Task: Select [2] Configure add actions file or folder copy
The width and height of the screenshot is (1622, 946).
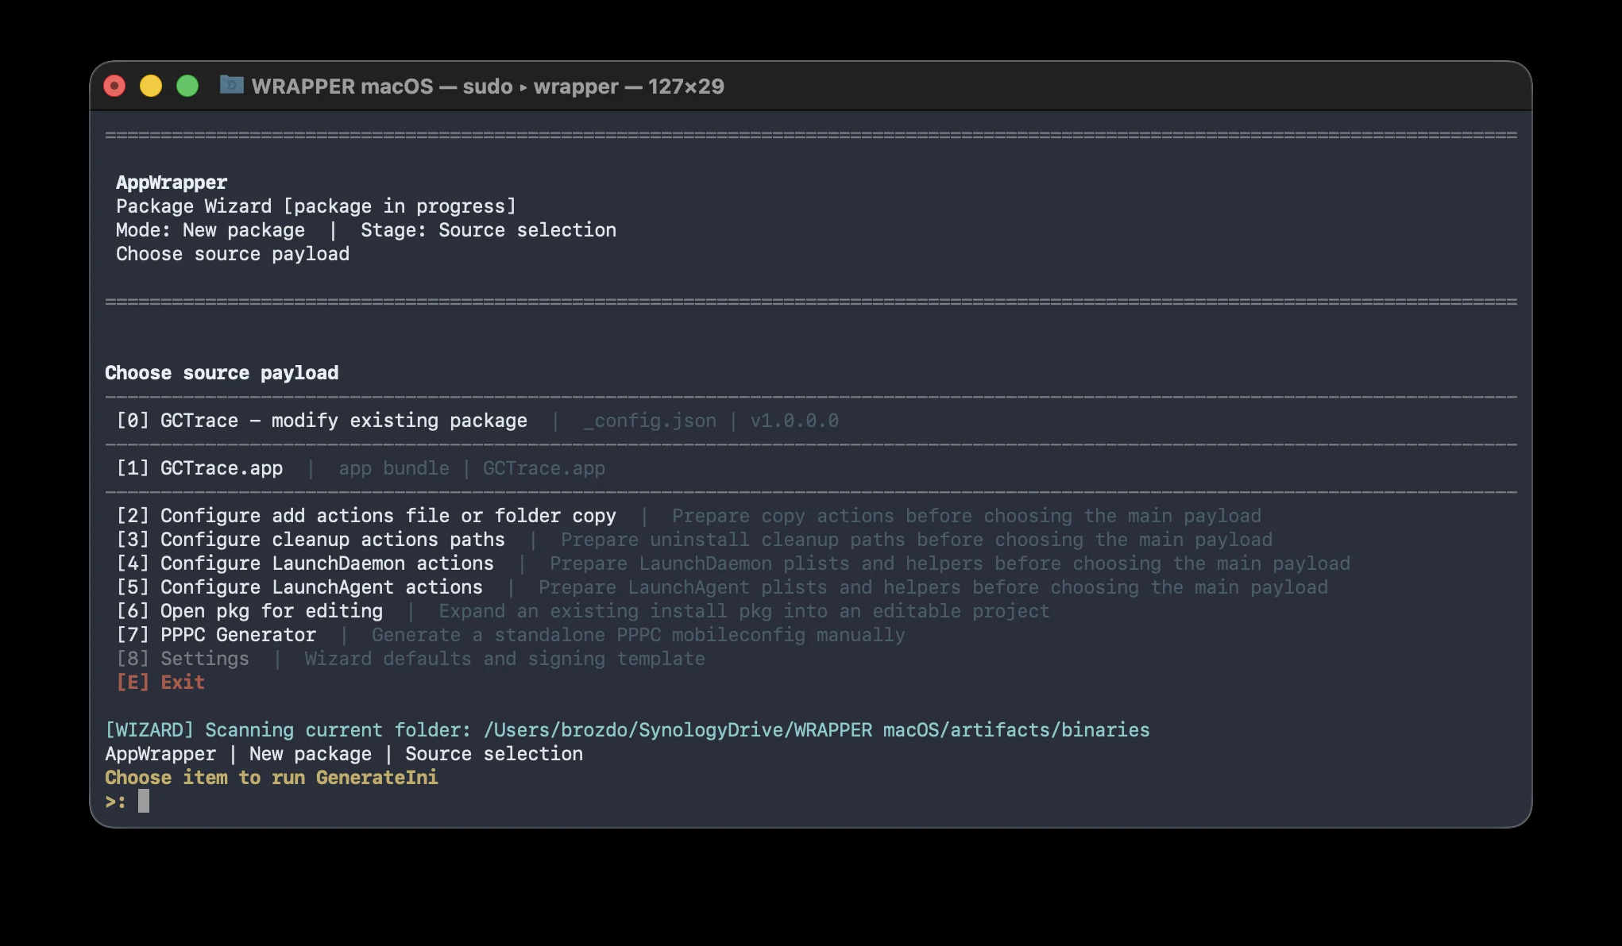Action: coord(366,516)
